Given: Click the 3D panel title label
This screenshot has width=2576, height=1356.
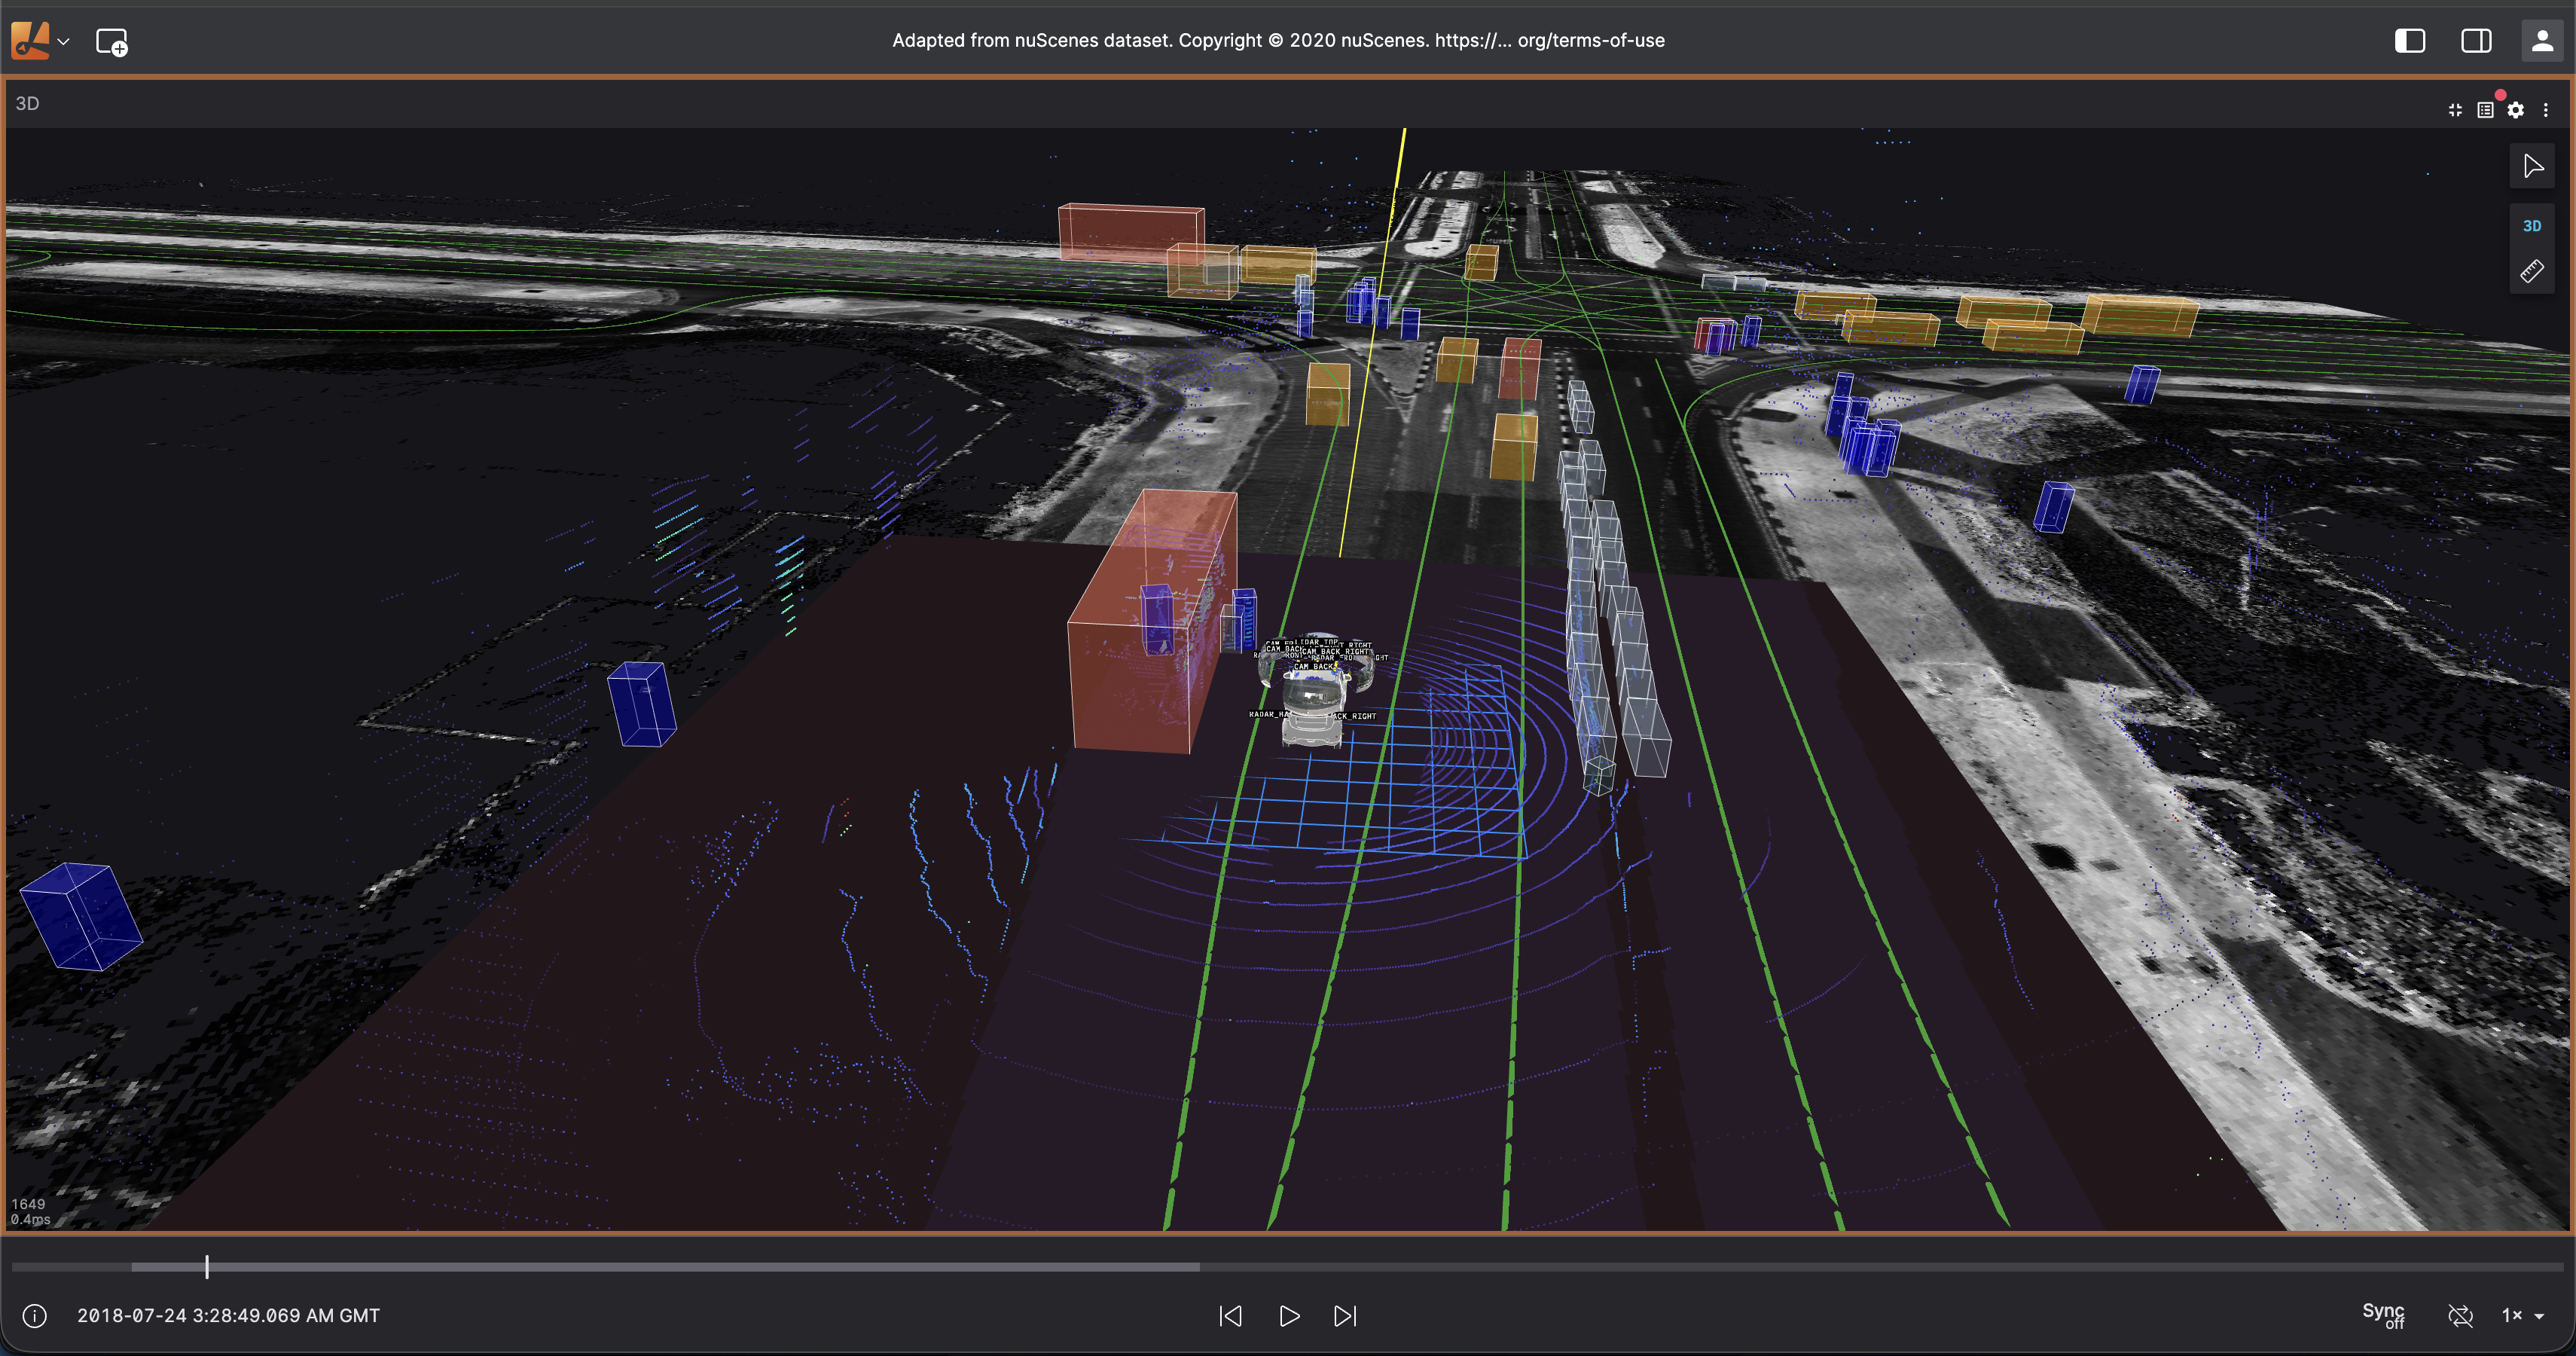Looking at the screenshot, I should coord(27,104).
